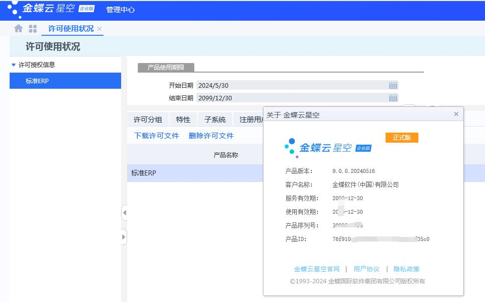Close the 许可使用状况 tab
The width and height of the screenshot is (485, 302).
[99, 29]
